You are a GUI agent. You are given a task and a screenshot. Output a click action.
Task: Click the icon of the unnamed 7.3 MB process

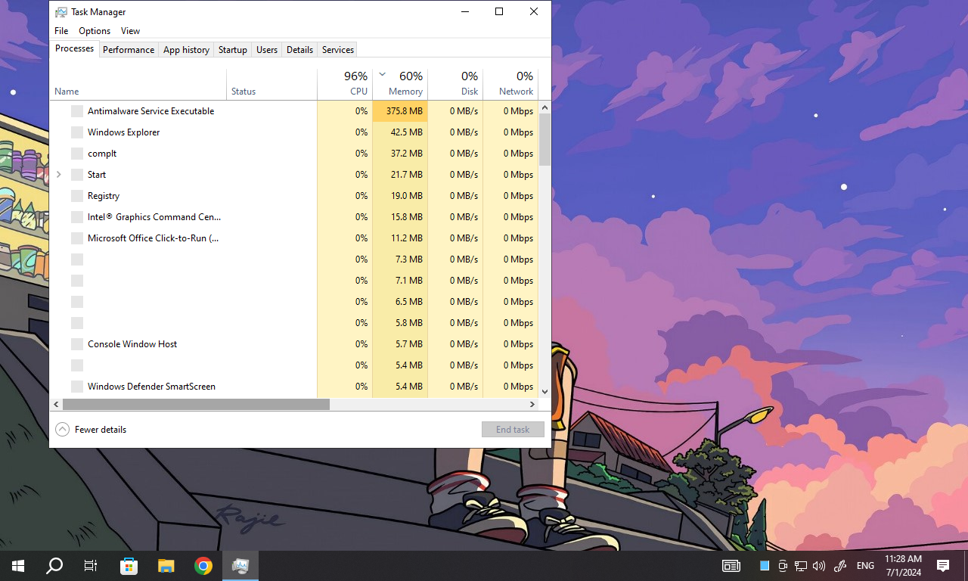[x=77, y=259]
